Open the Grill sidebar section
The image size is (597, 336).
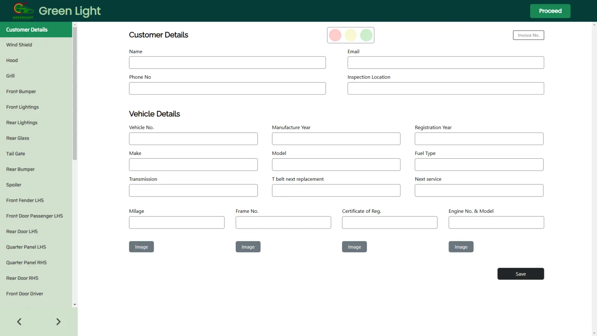tap(36, 76)
